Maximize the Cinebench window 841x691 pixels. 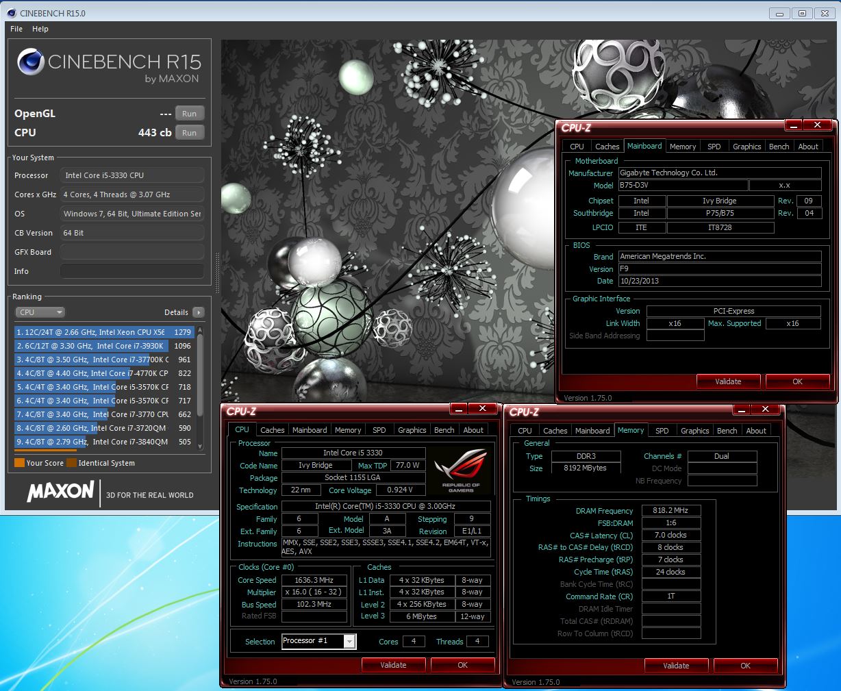click(x=802, y=13)
